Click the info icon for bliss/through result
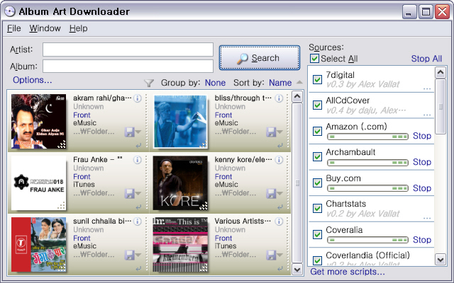454x283 pixels. click(x=279, y=98)
